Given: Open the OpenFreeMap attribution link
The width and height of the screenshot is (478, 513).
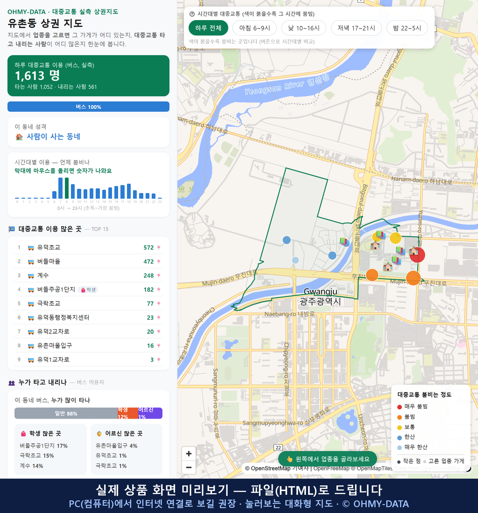Looking at the screenshot, I should 331,469.
